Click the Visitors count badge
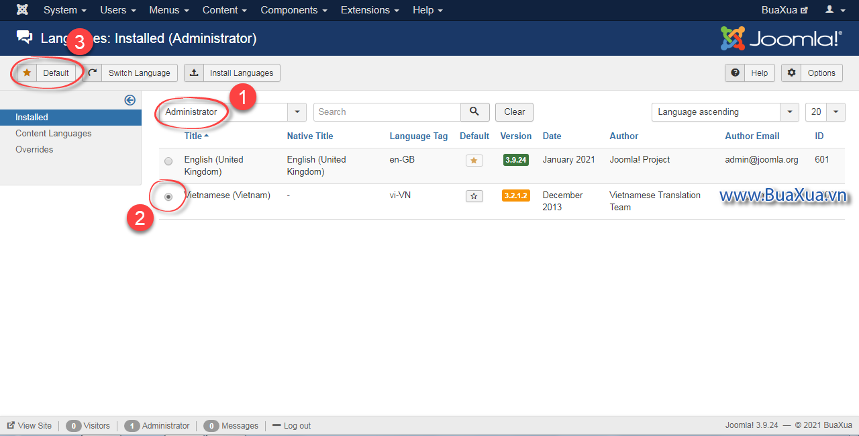The height and width of the screenshot is (436, 859). 74,426
